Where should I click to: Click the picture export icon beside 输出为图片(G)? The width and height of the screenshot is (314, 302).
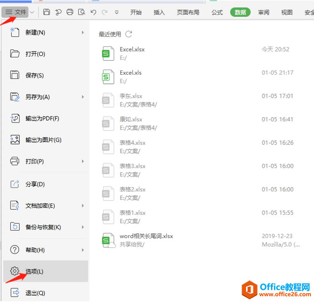15,140
